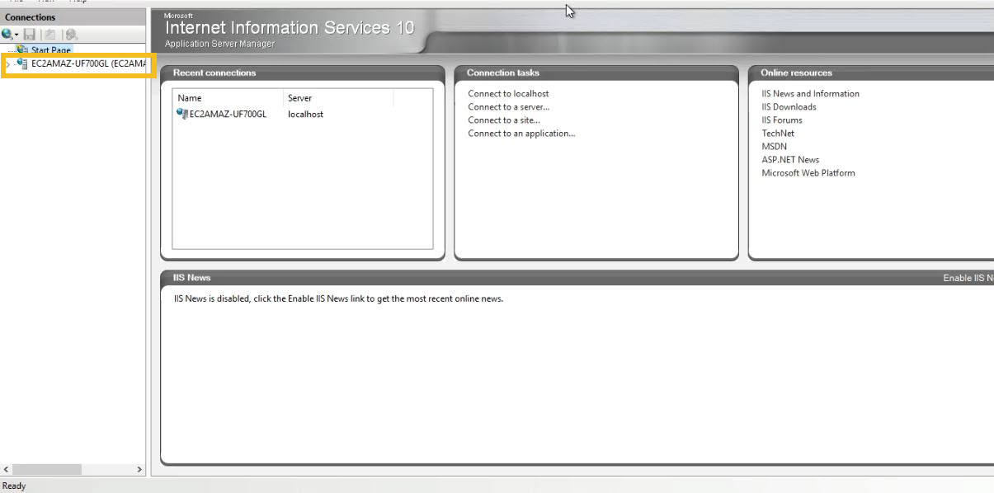Image resolution: width=994 pixels, height=493 pixels.
Task: Click the Connections pane horizontal scrollbar thumb
Action: pyautogui.click(x=47, y=469)
